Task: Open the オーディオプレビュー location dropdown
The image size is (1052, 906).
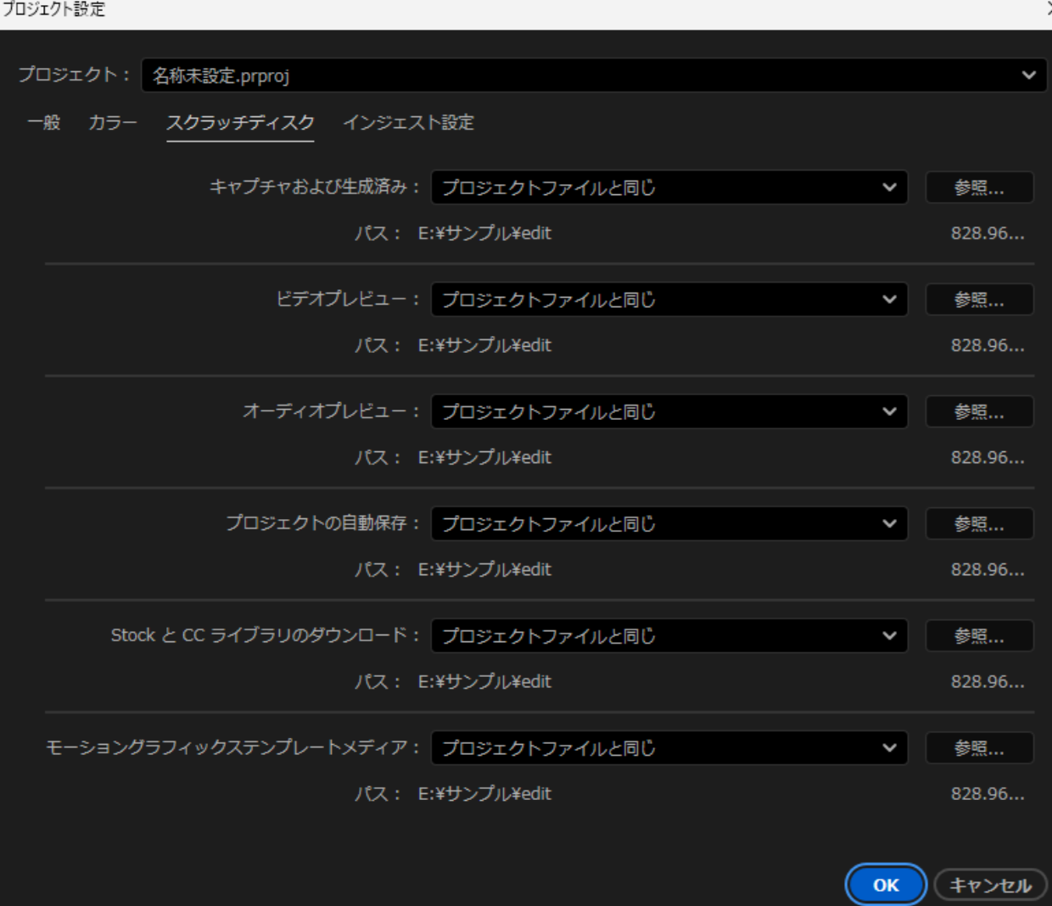Action: (x=669, y=411)
